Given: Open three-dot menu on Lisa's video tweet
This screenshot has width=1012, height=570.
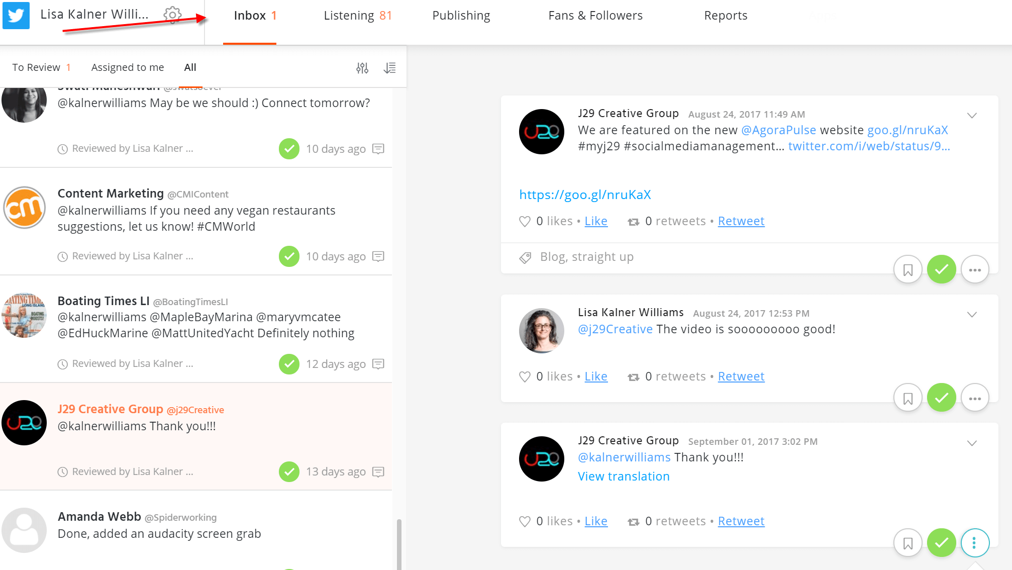Looking at the screenshot, I should coord(975,398).
